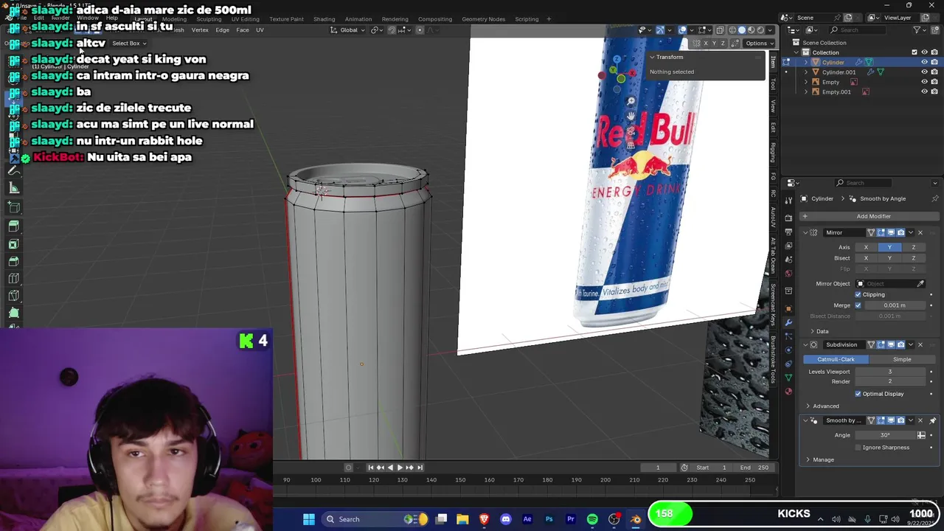This screenshot has width=944, height=531.
Task: Expand the Empty.001 tree item in outliner
Action: coord(805,91)
